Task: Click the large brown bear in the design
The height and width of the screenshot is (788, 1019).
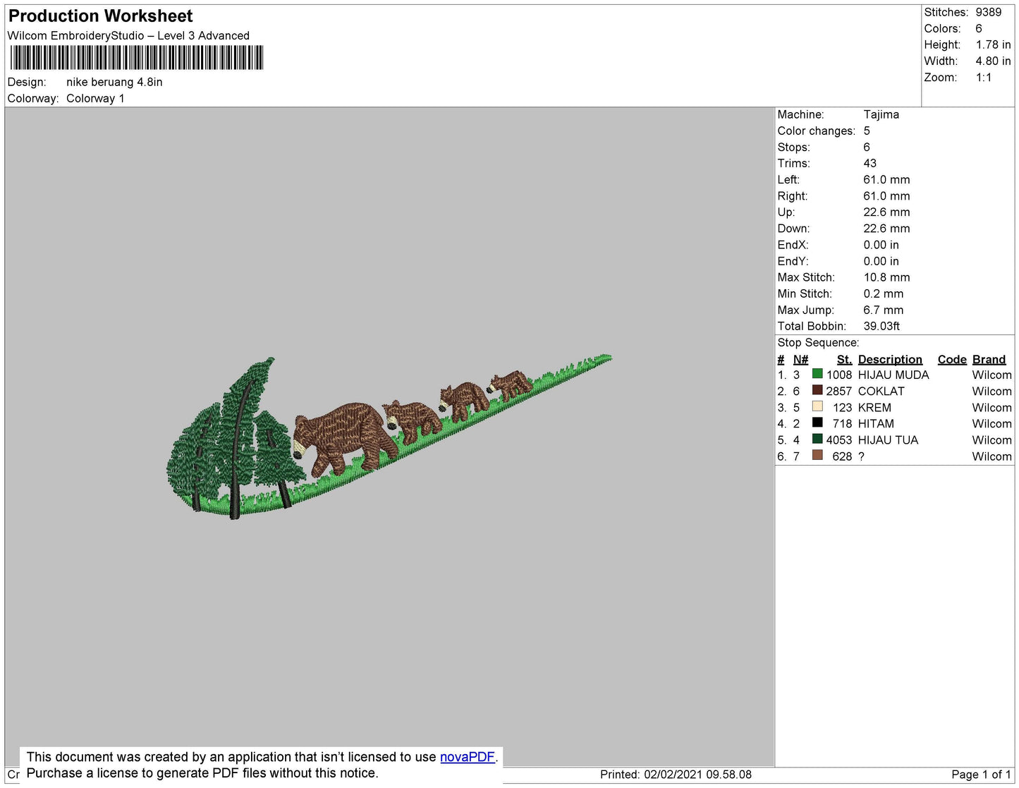Action: (x=341, y=437)
